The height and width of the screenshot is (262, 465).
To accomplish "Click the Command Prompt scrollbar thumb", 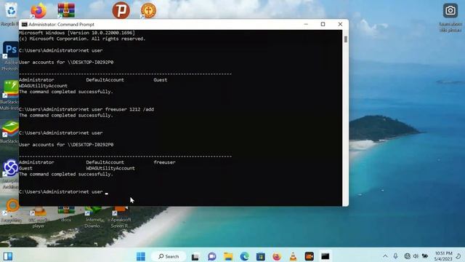I will [x=346, y=39].
